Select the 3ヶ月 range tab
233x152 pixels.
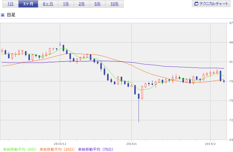(x=28, y=4)
